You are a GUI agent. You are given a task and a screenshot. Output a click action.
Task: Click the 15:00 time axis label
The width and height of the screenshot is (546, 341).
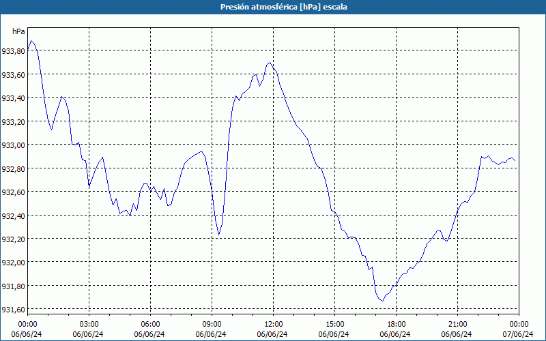pos(334,325)
